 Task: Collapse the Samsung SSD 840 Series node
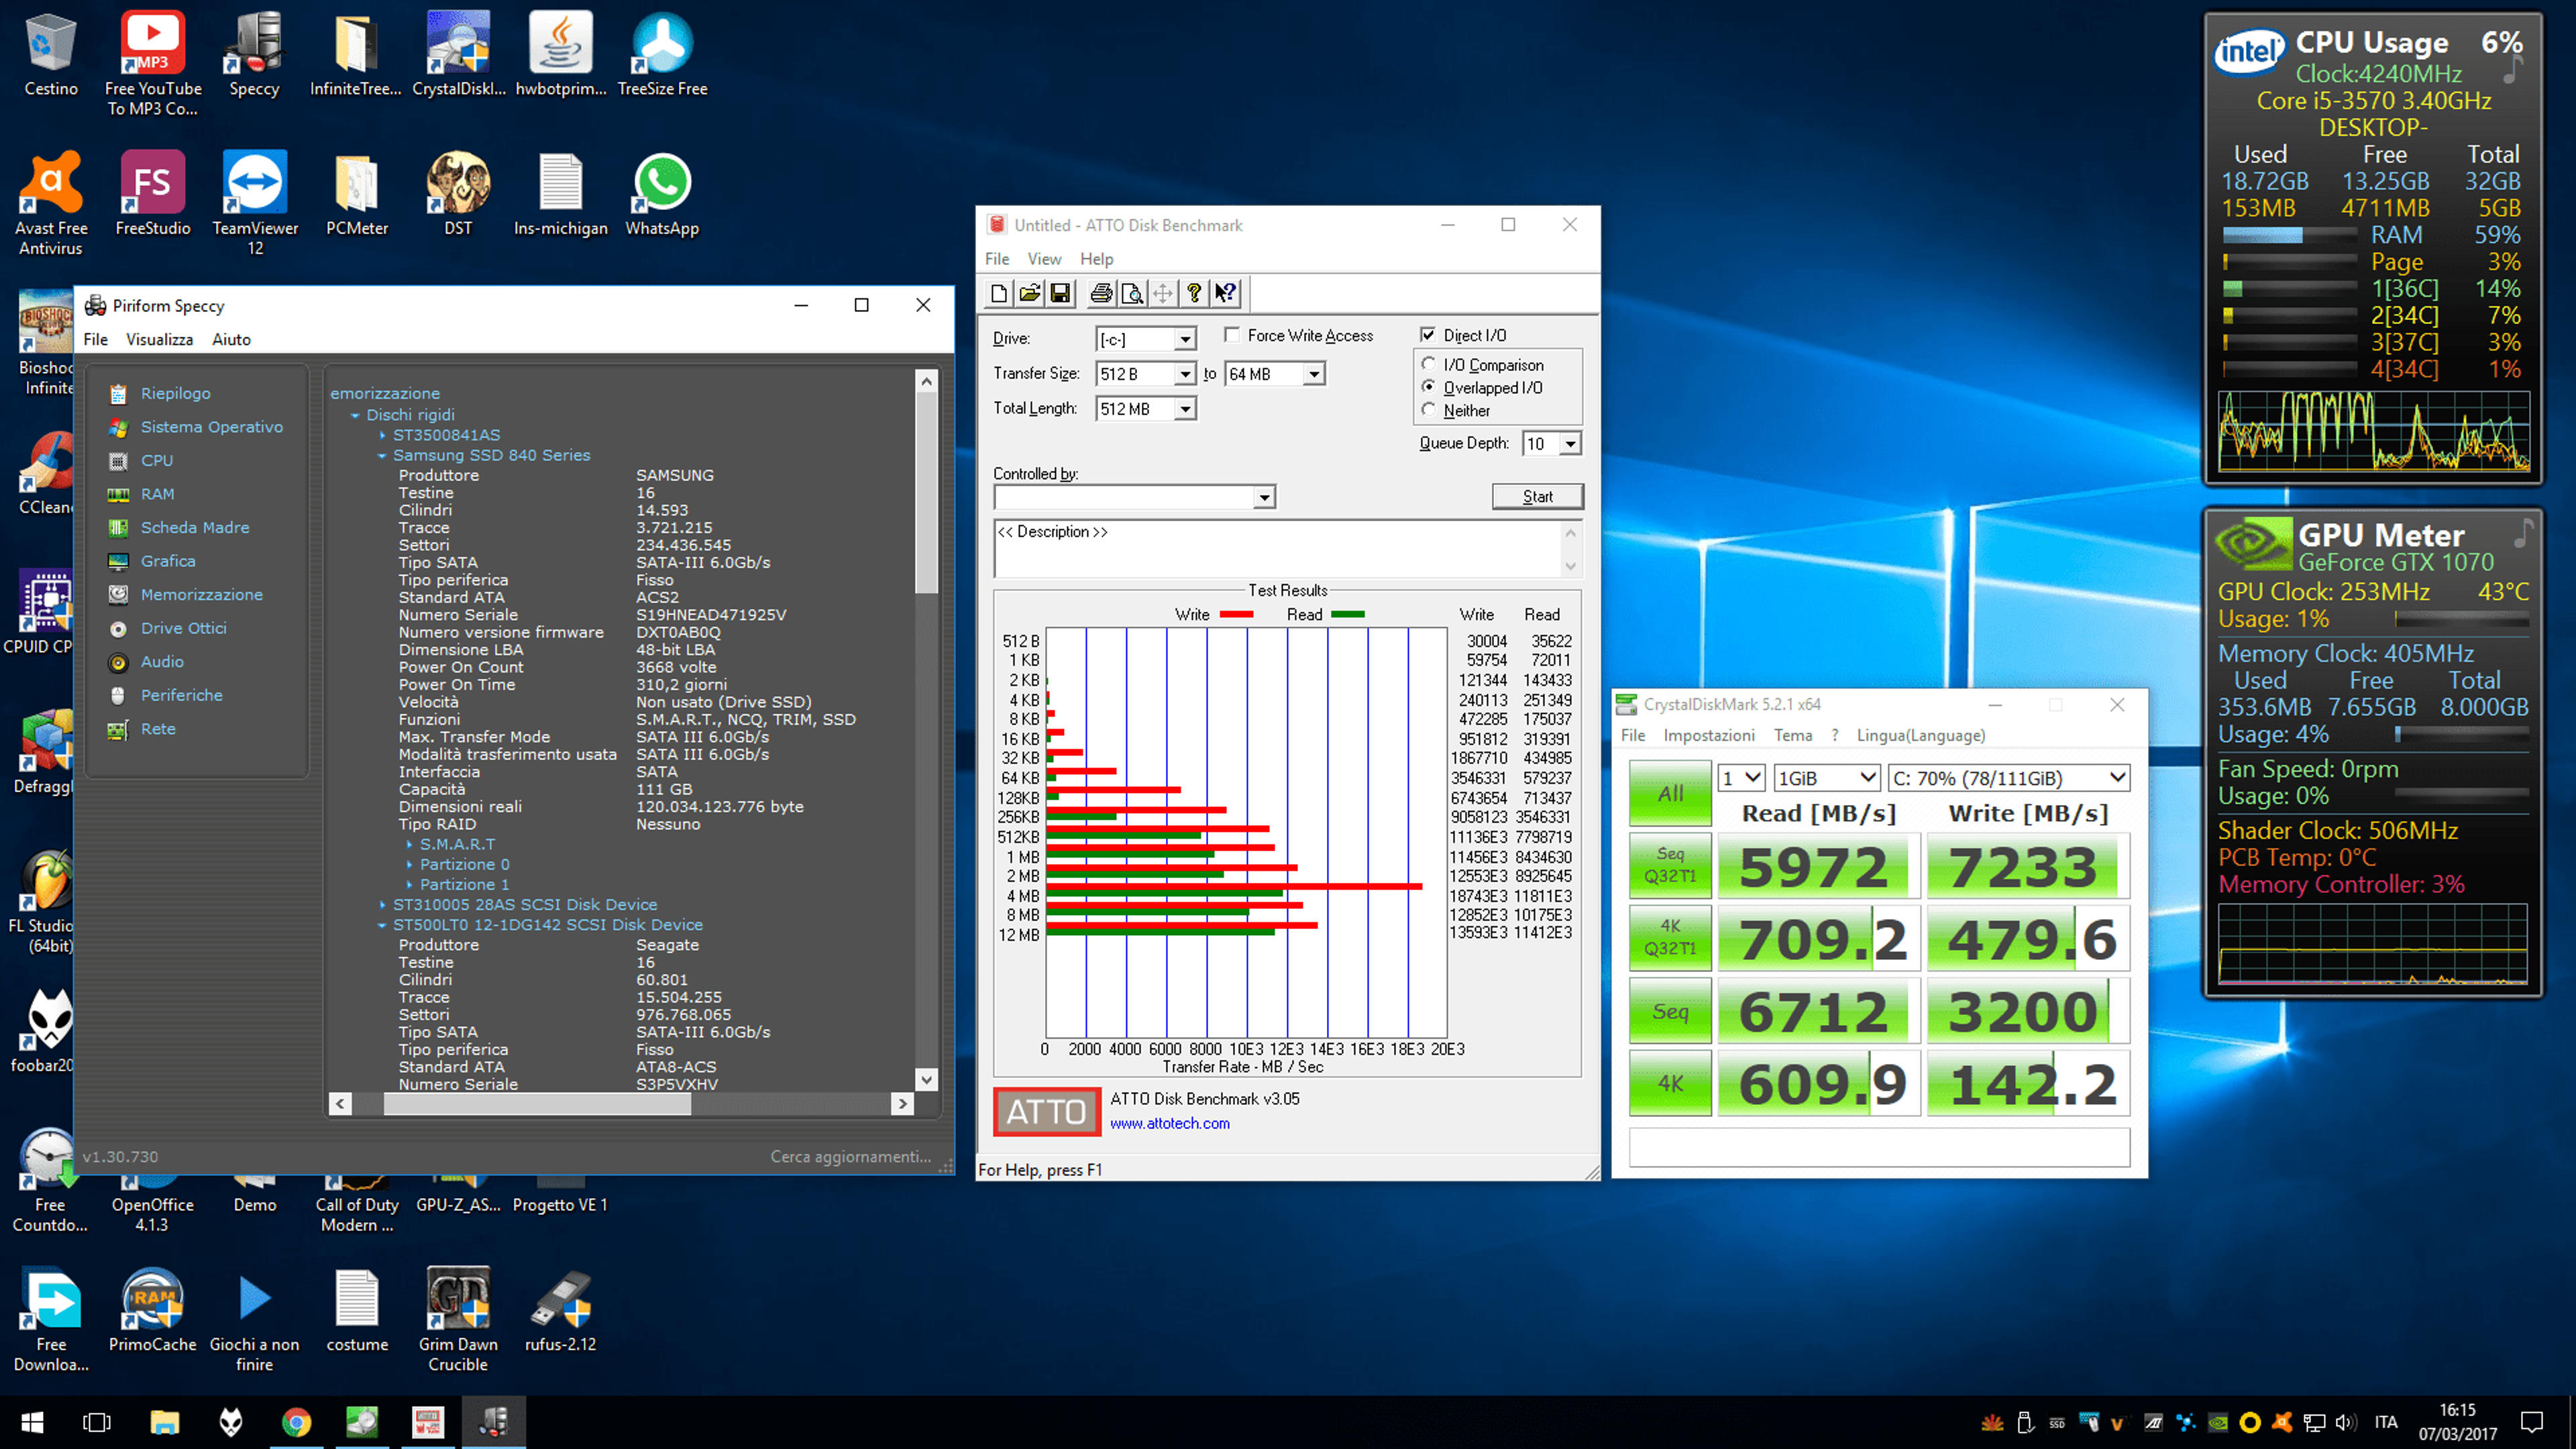[382, 455]
